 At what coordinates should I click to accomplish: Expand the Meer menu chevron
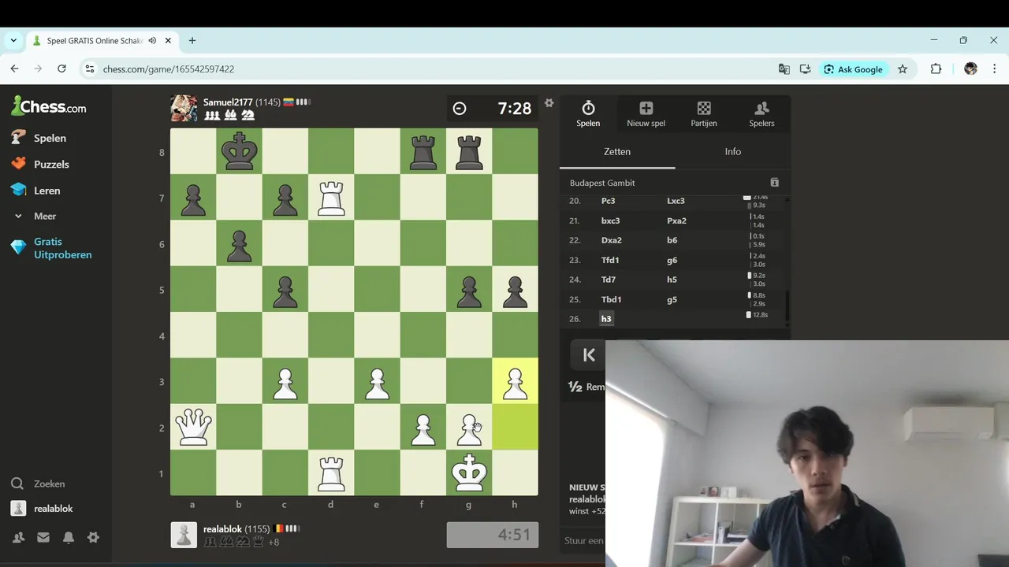[x=18, y=216]
